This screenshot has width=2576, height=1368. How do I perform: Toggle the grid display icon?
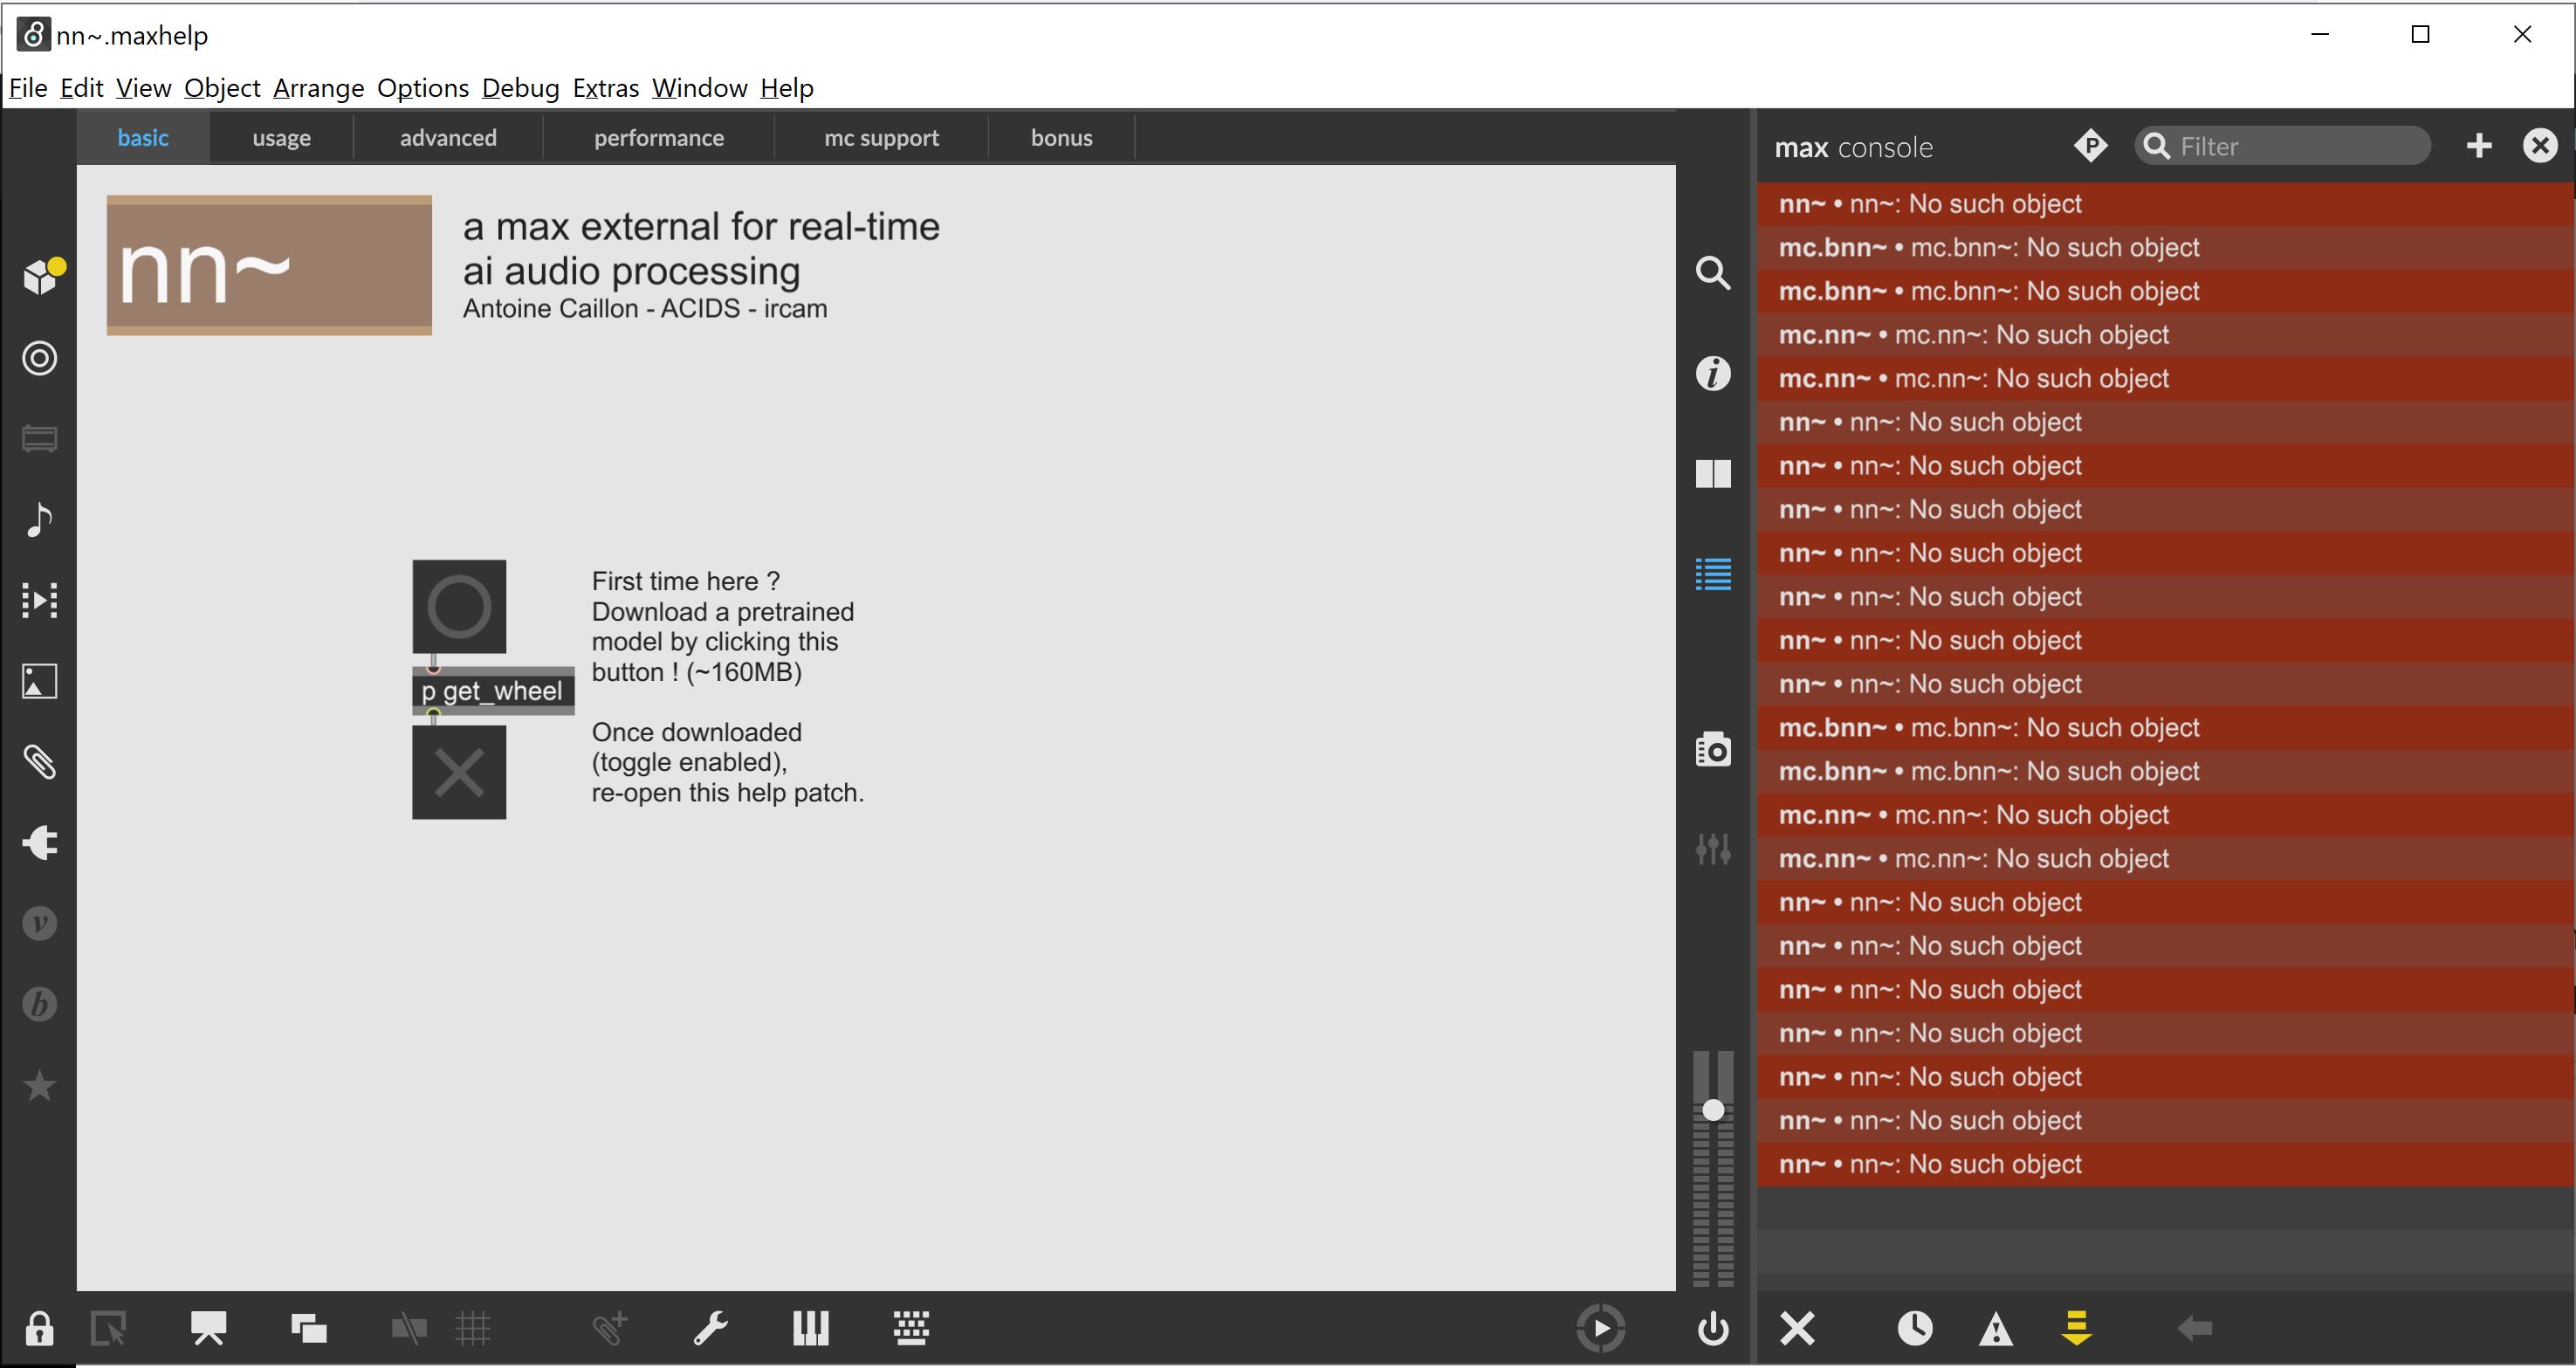(472, 1329)
